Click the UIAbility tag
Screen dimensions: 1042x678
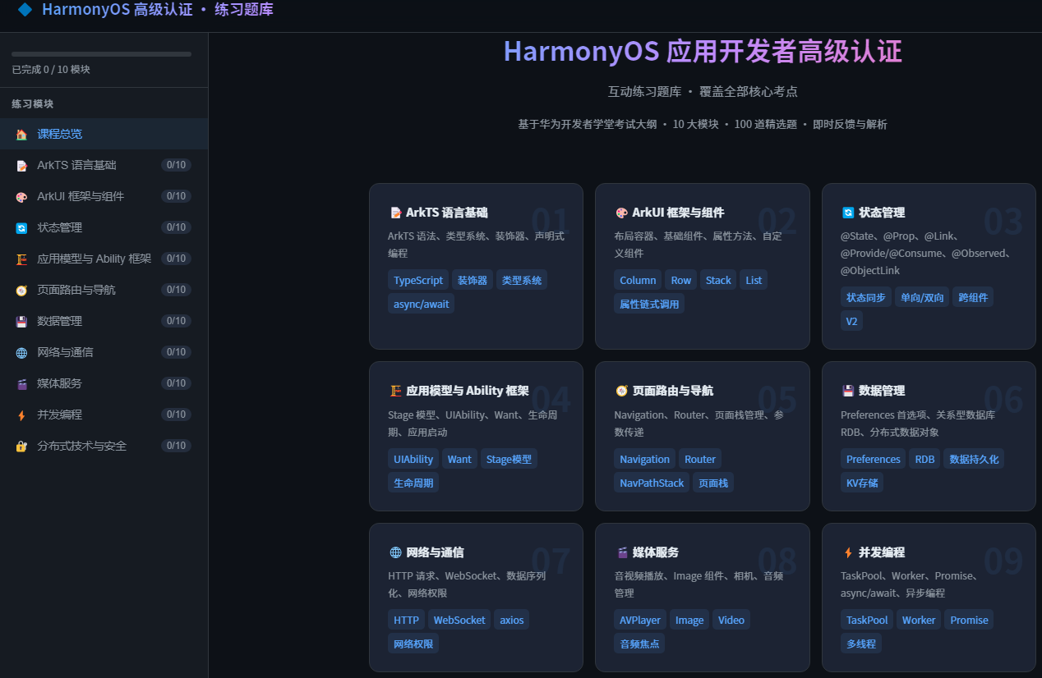[x=413, y=459]
